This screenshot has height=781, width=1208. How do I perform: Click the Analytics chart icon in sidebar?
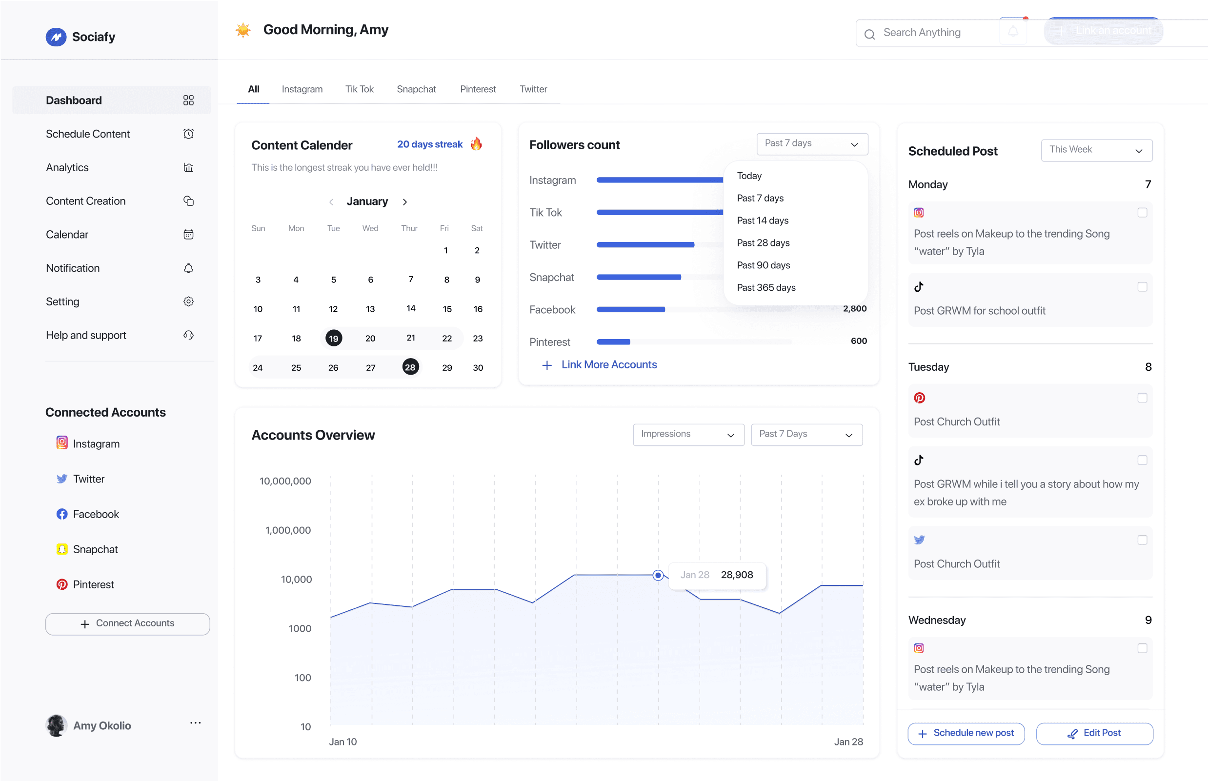(188, 167)
